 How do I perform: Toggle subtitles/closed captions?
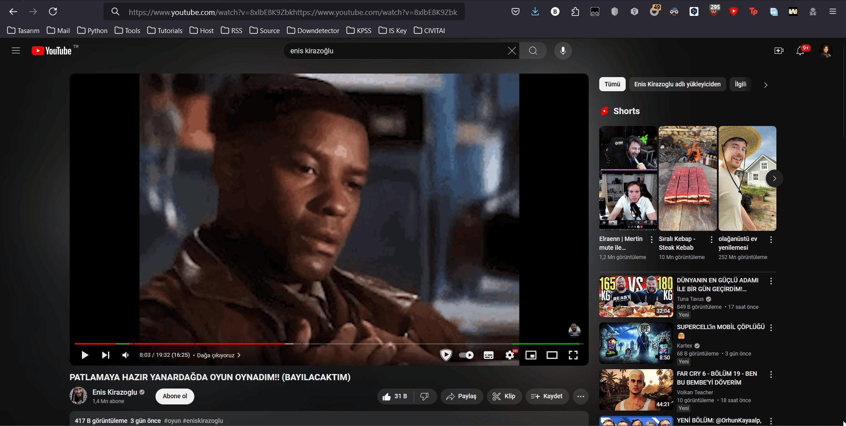489,355
